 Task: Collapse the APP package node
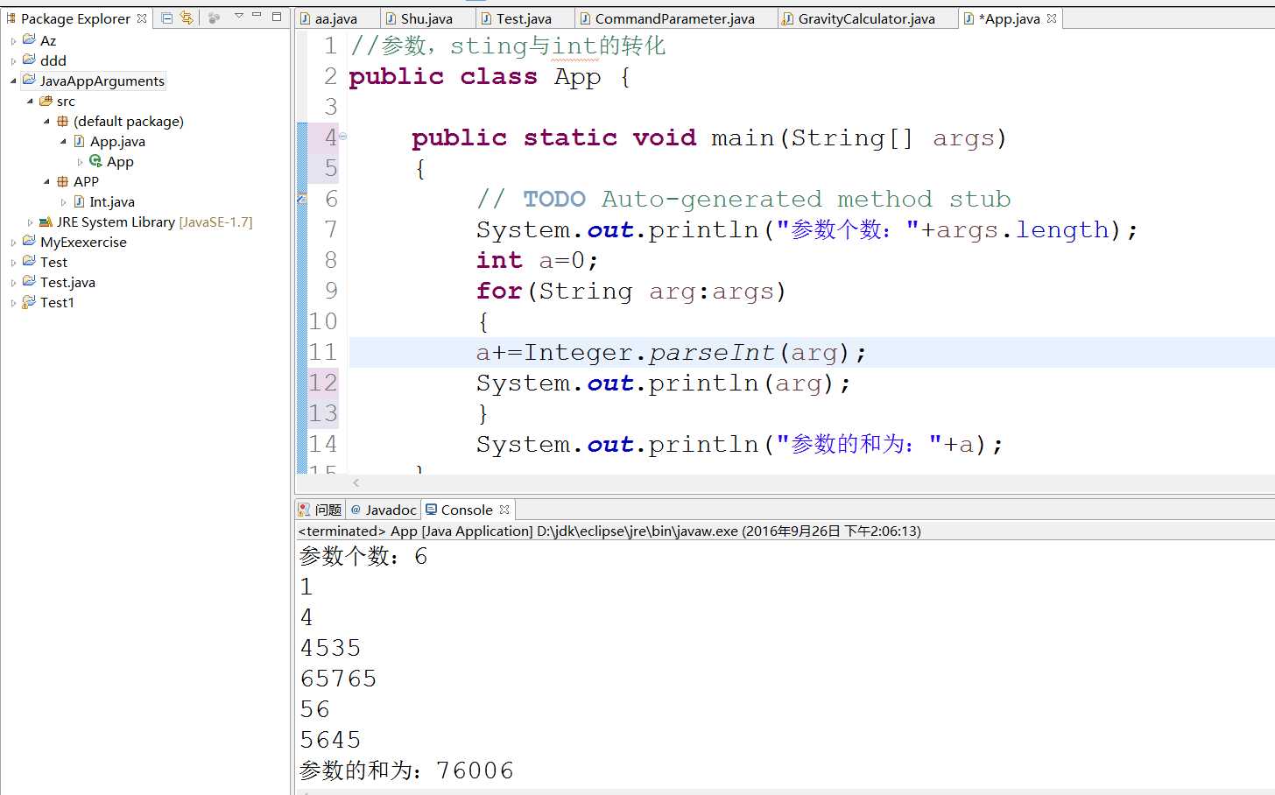(x=46, y=182)
